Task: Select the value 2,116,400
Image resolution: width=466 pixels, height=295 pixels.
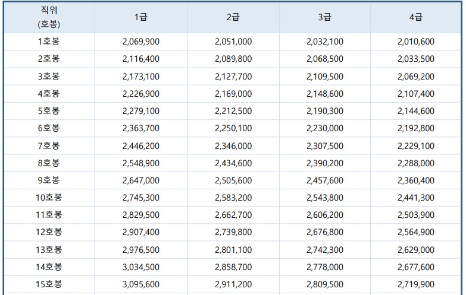Action: click(x=141, y=59)
